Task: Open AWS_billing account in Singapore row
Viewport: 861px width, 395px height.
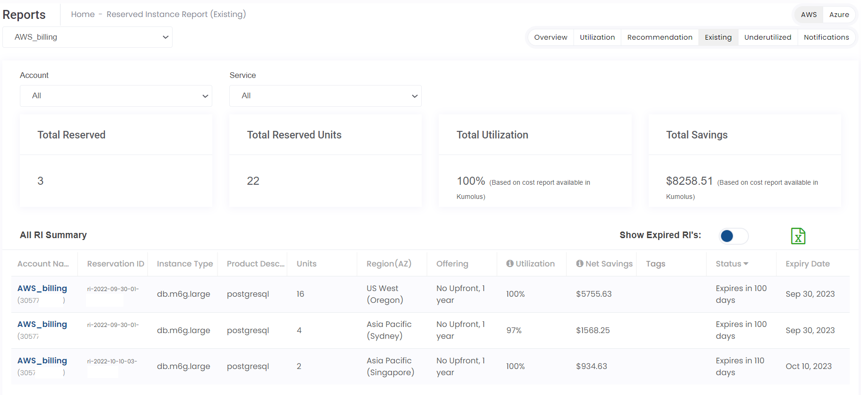Action: 42,361
